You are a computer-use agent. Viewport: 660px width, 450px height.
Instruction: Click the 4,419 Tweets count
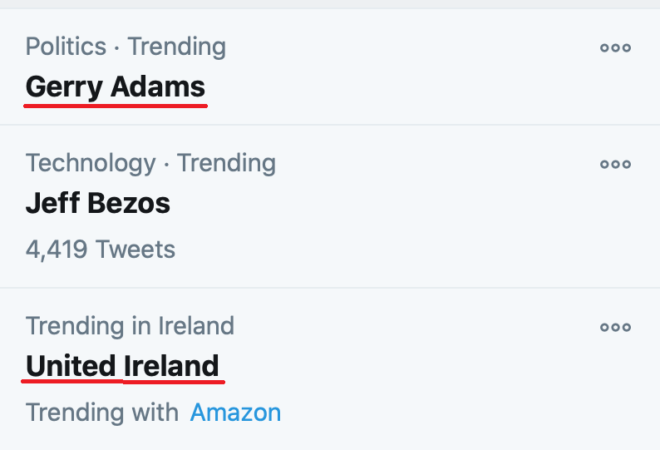101,250
